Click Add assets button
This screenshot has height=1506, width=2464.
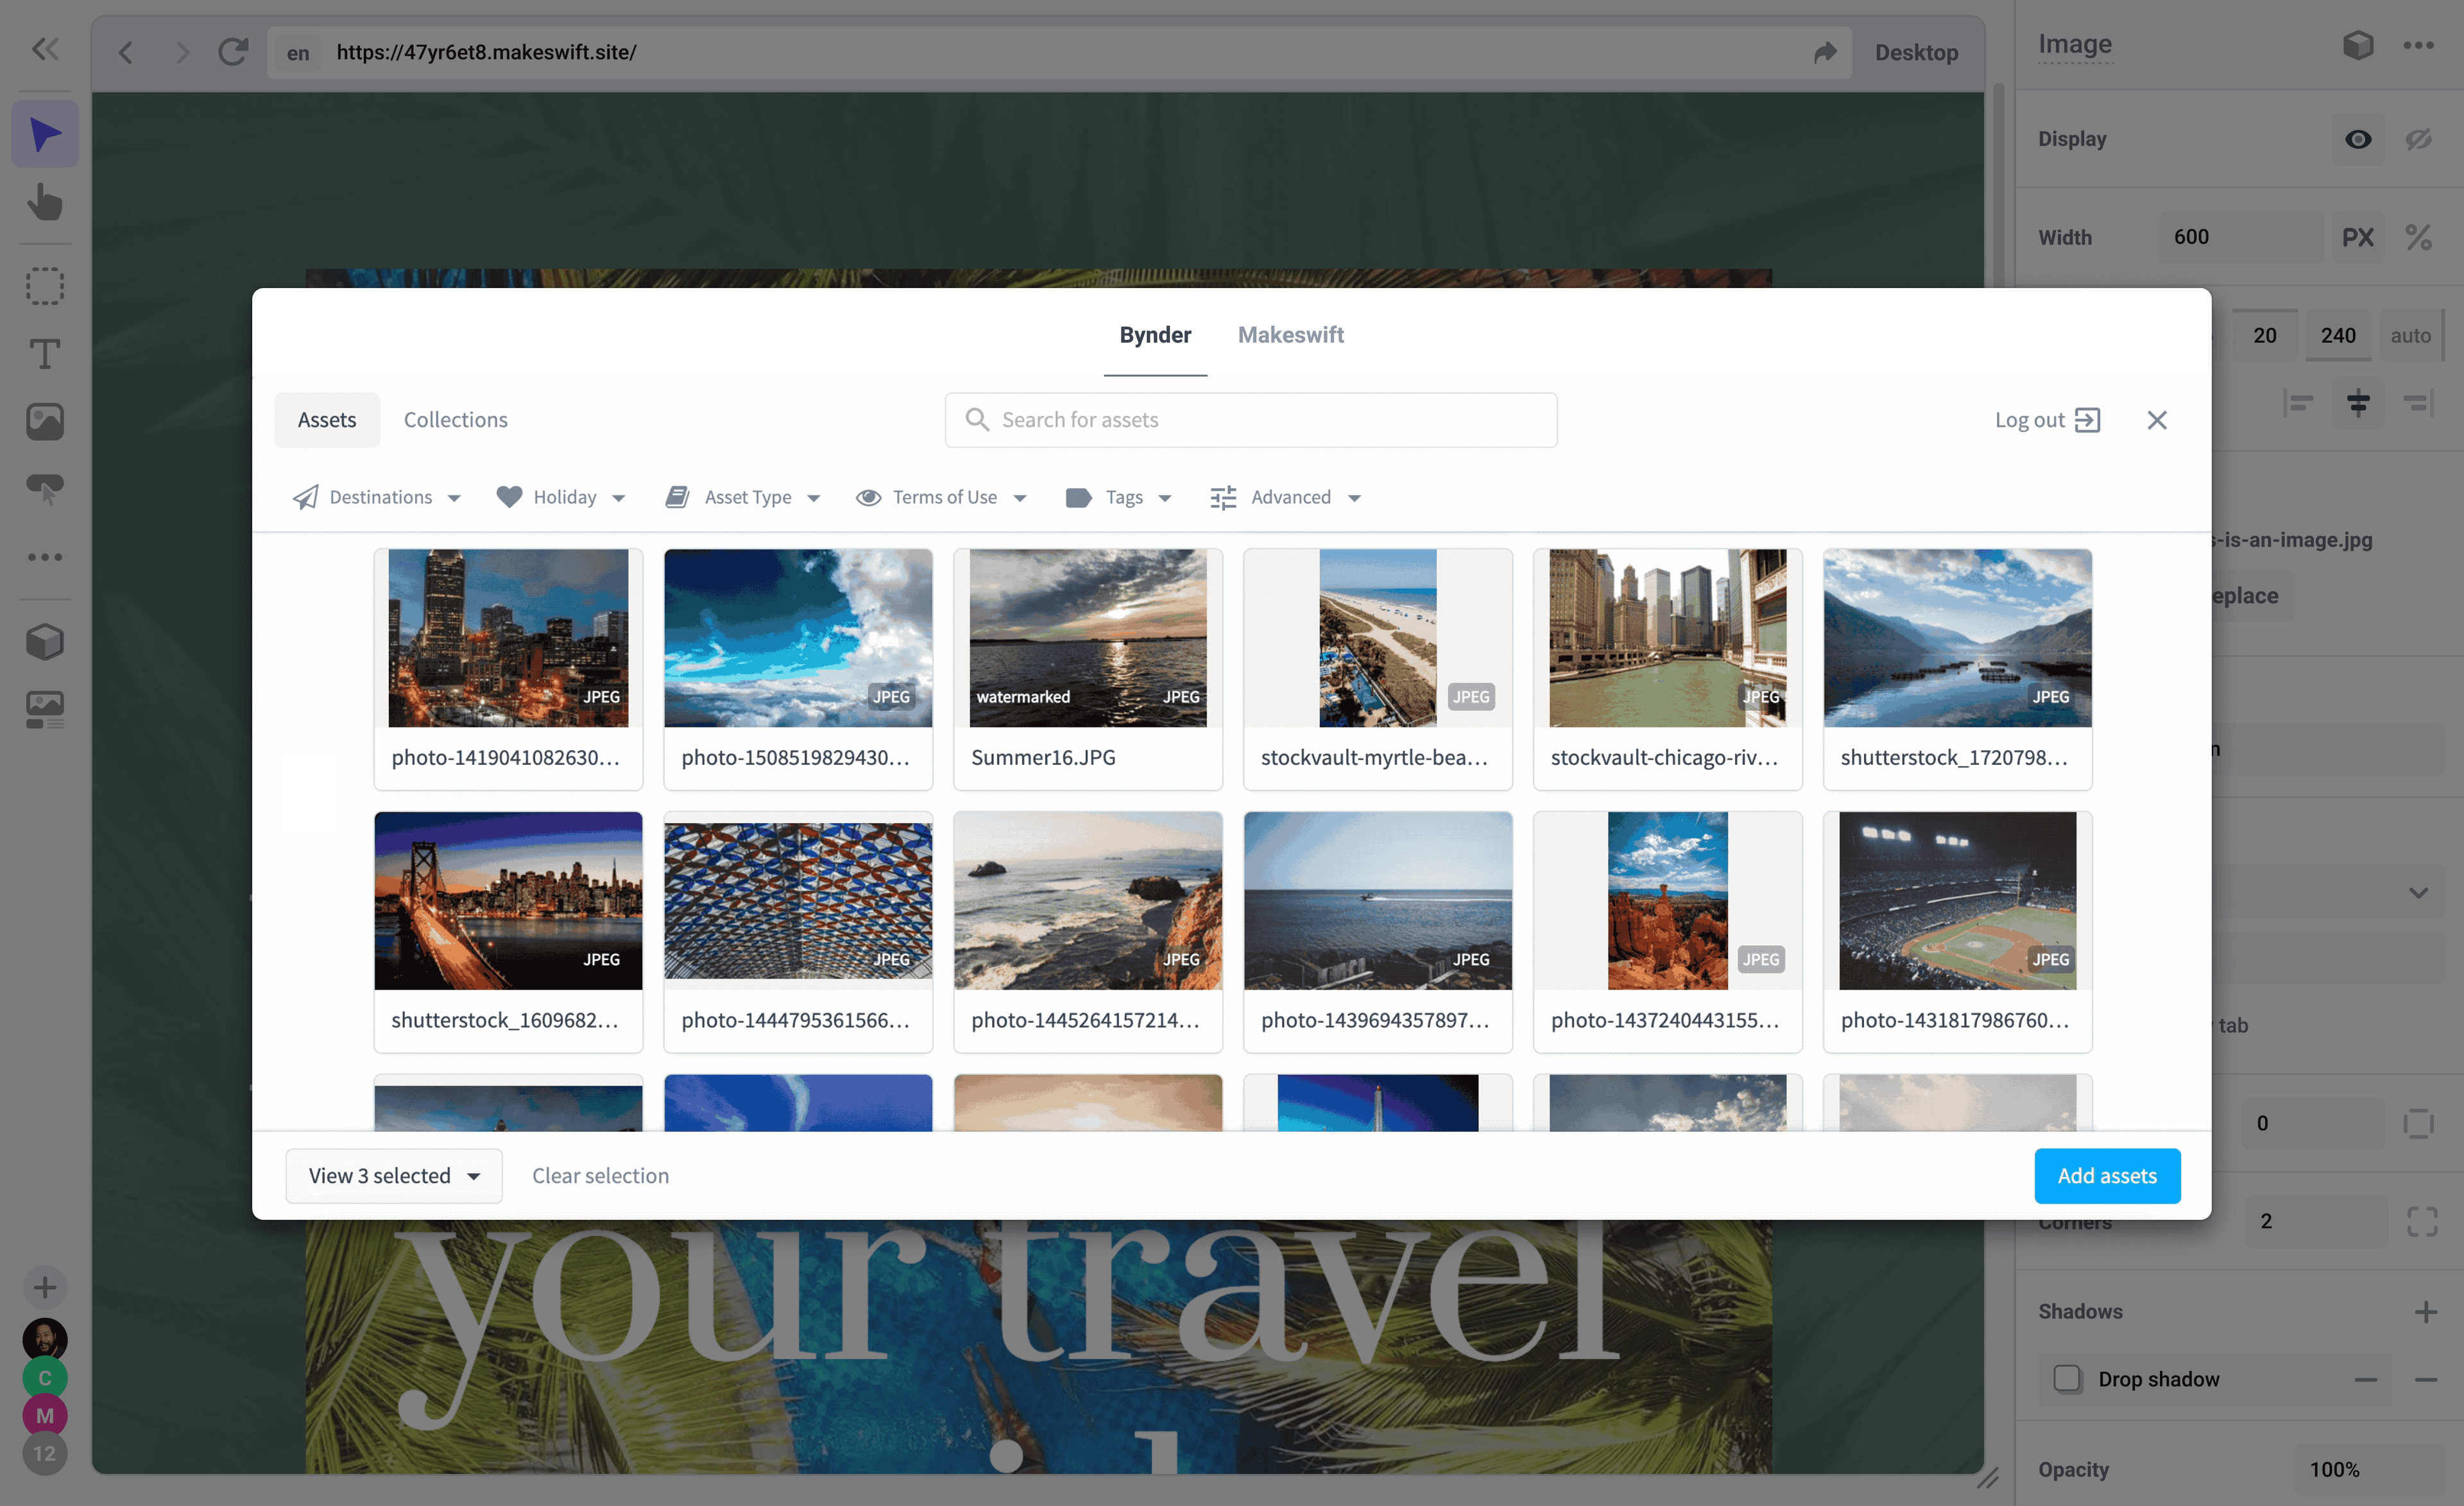coord(2107,1174)
